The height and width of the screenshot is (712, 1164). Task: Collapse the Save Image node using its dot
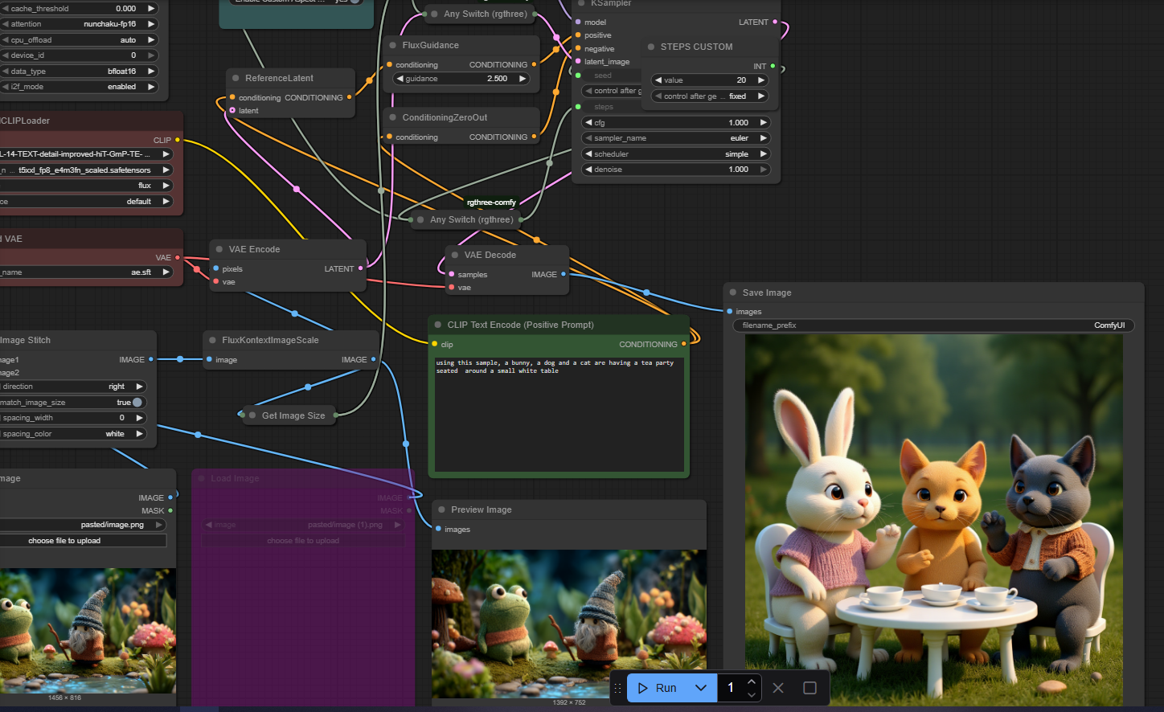(x=733, y=293)
